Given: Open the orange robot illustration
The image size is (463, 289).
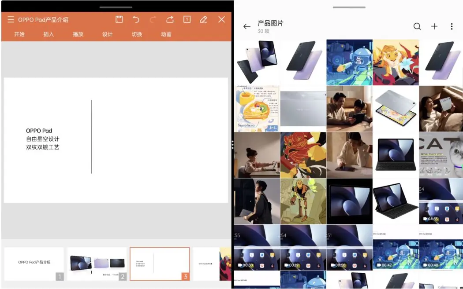Looking at the screenshot, I should point(303,201).
